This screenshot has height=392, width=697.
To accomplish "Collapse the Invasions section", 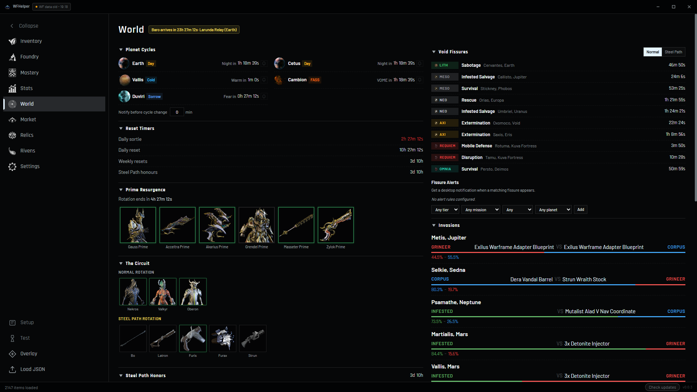I will [434, 225].
